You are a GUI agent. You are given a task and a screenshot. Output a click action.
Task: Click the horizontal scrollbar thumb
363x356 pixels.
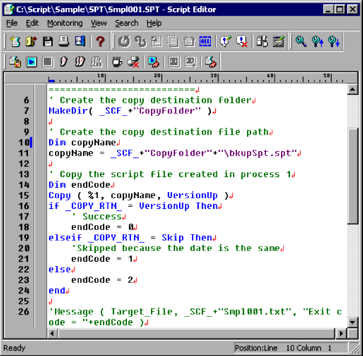click(x=196, y=333)
